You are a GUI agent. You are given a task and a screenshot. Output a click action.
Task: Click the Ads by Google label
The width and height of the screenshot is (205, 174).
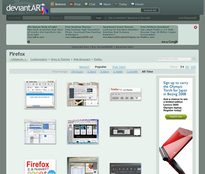170,42
